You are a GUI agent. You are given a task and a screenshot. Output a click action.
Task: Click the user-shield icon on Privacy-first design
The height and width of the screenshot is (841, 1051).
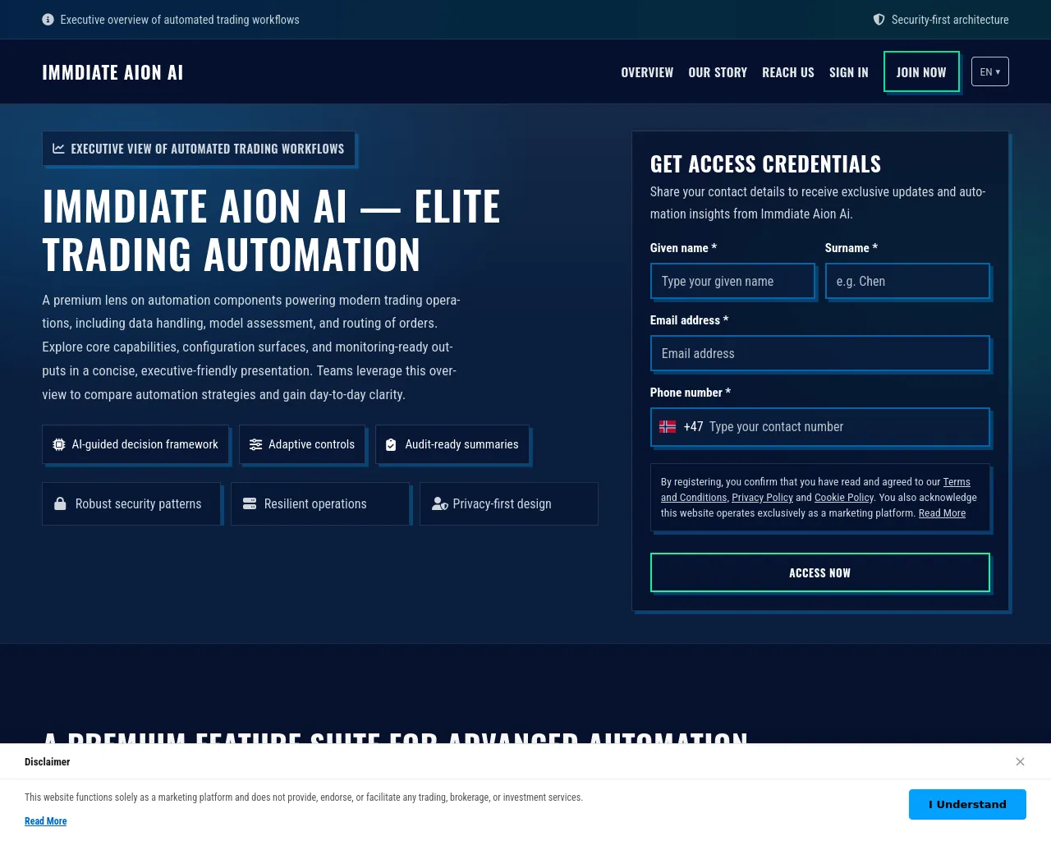tap(440, 503)
